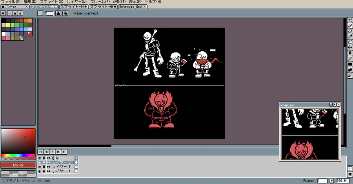Screen dimensions: 353x184
Task: Pick the pink palette swatch
Action: 8,38
